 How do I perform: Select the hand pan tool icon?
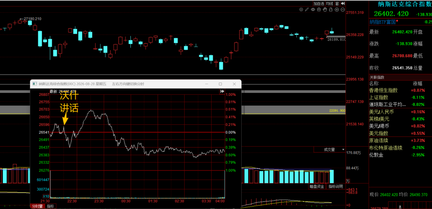click(325, 9)
